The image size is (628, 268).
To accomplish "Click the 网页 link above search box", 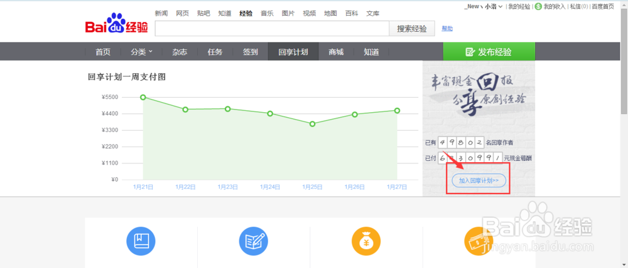I will (x=182, y=13).
